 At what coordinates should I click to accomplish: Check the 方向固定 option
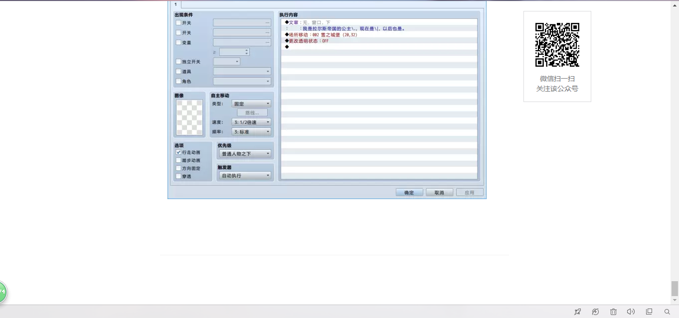(178, 168)
